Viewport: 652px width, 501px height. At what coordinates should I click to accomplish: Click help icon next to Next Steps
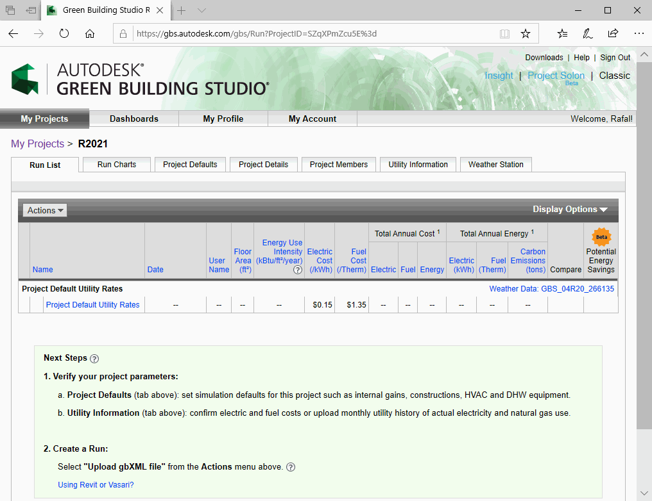pos(94,359)
